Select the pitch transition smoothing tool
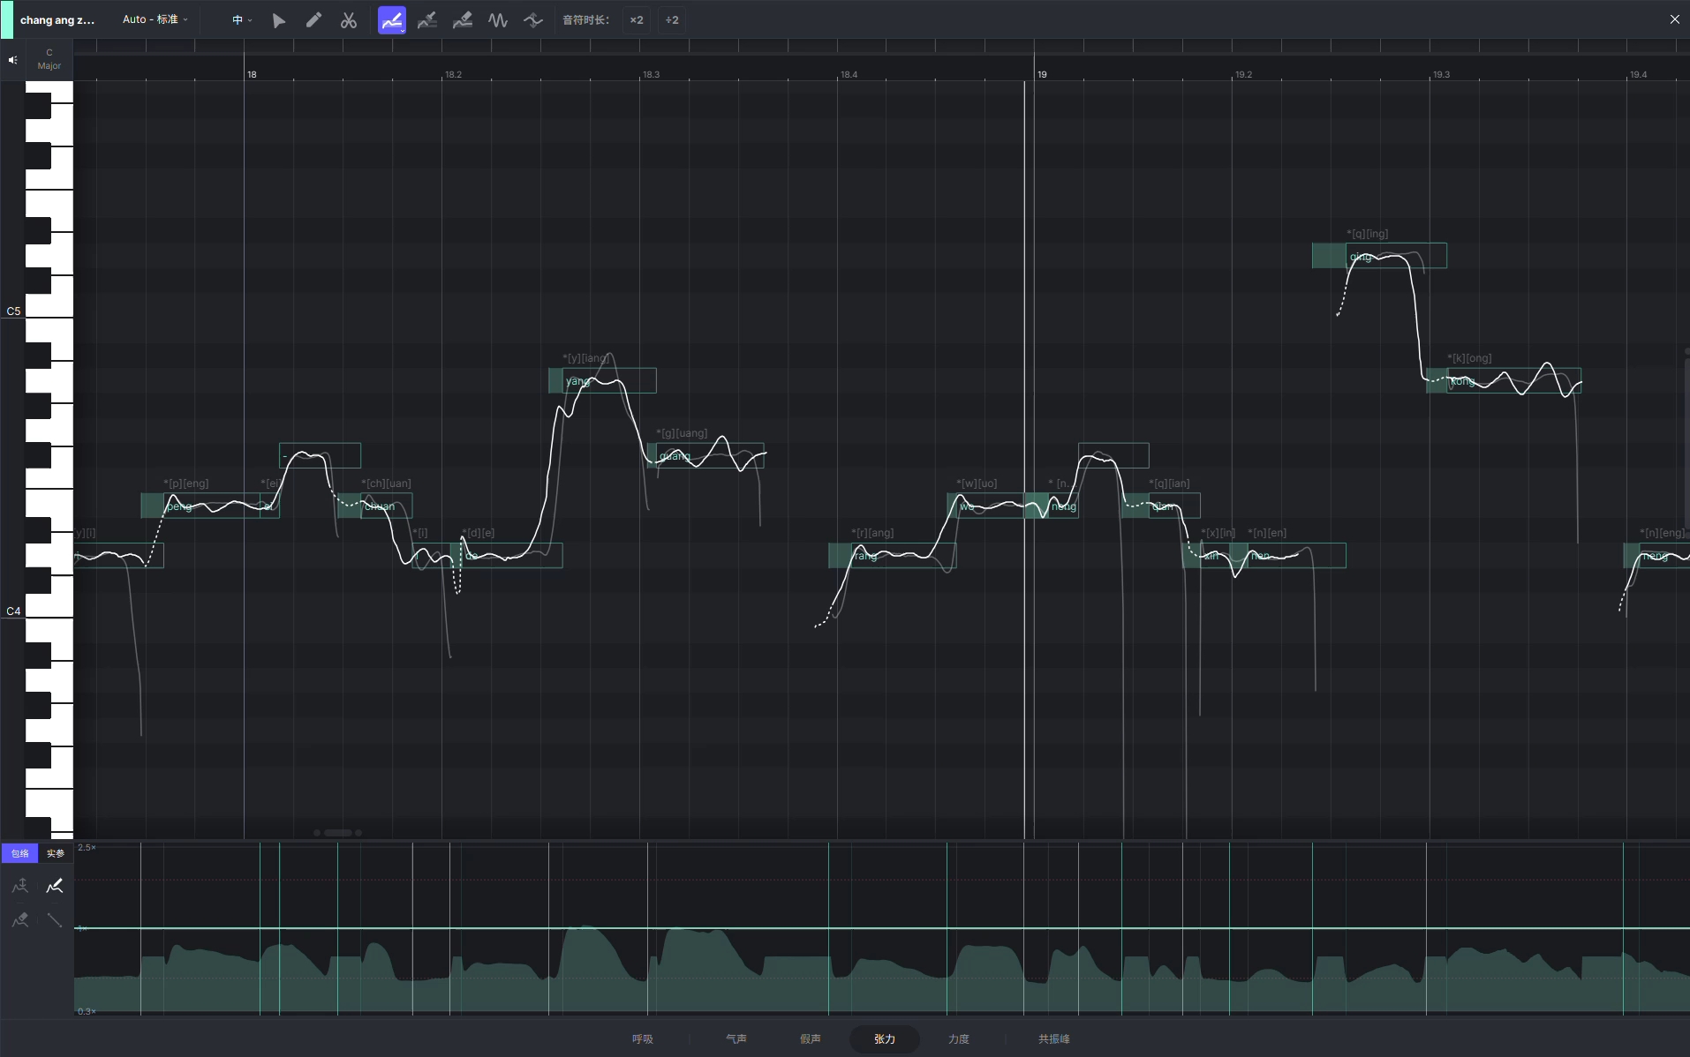The height and width of the screenshot is (1057, 1690). tap(532, 20)
